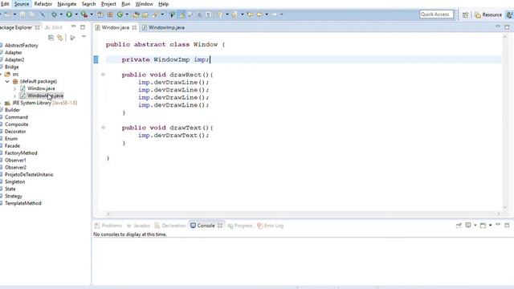Open the Source menu
Image resolution: width=514 pixels, height=289 pixels.
click(22, 4)
